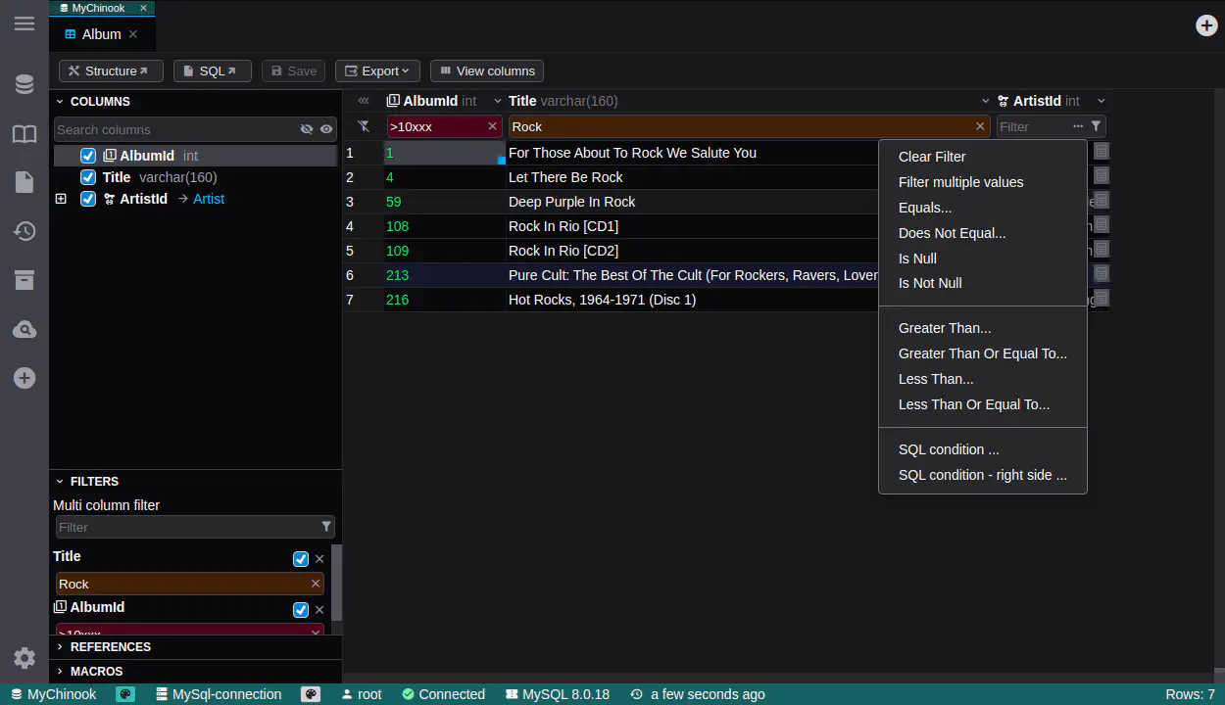Disable the Title filter checkbox in Filters
Image resolution: width=1225 pixels, height=705 pixels.
point(301,559)
